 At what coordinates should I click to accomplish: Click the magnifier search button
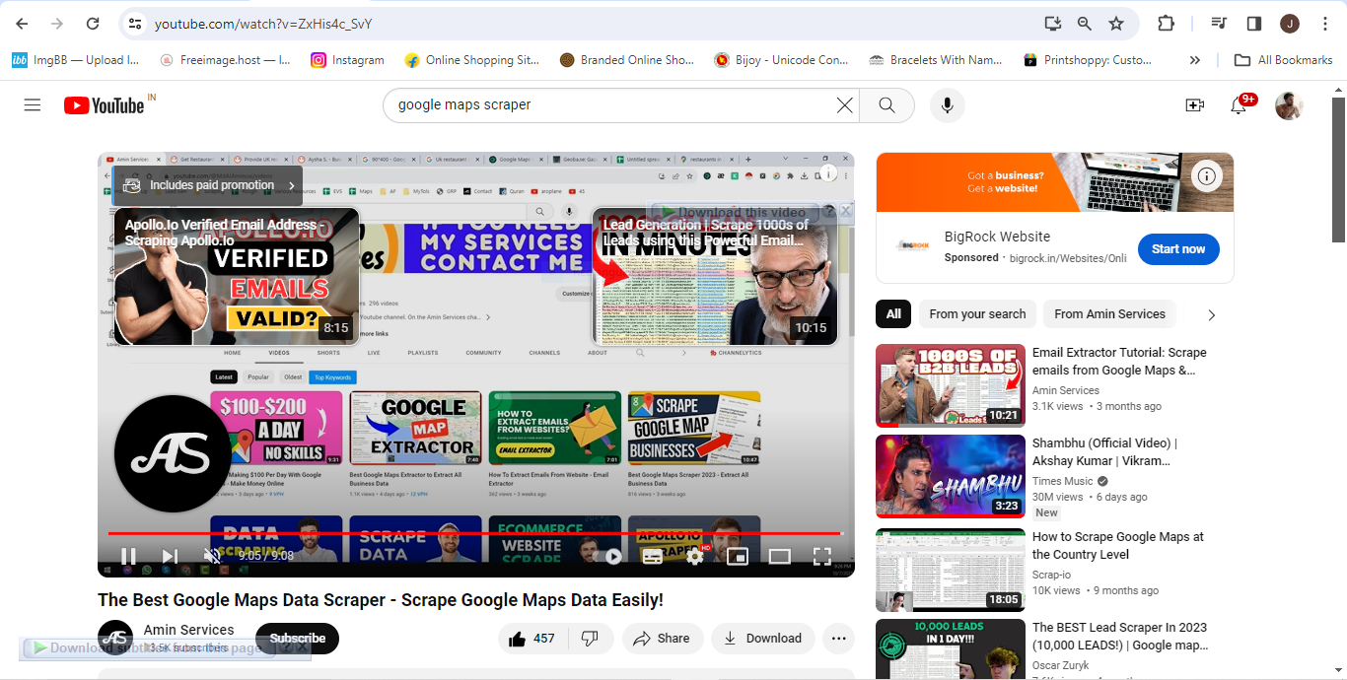coord(886,105)
